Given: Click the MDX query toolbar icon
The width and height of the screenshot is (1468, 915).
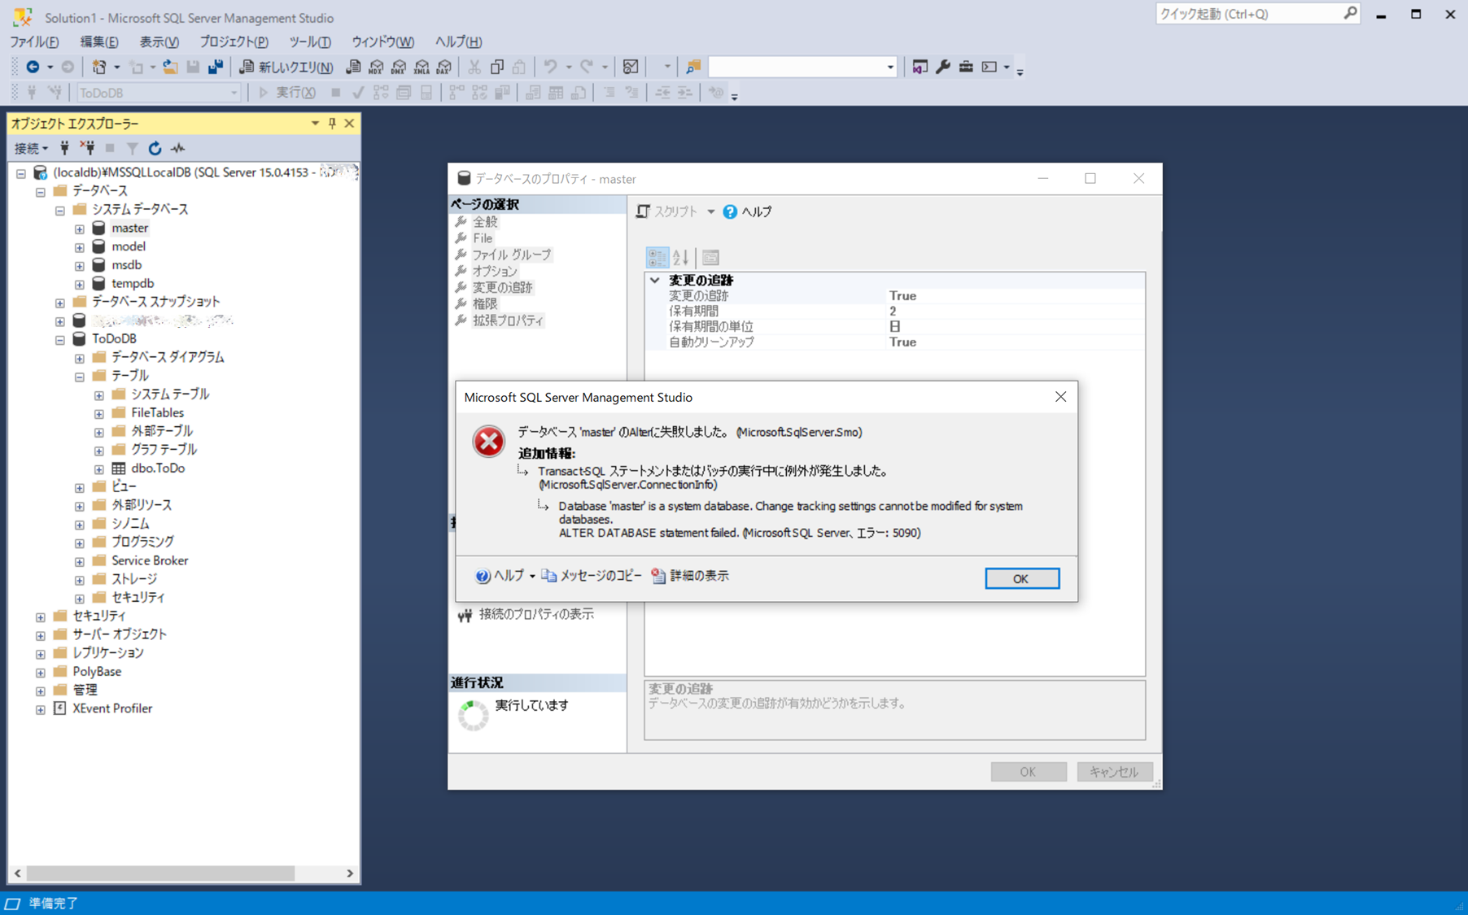Looking at the screenshot, I should (x=376, y=67).
